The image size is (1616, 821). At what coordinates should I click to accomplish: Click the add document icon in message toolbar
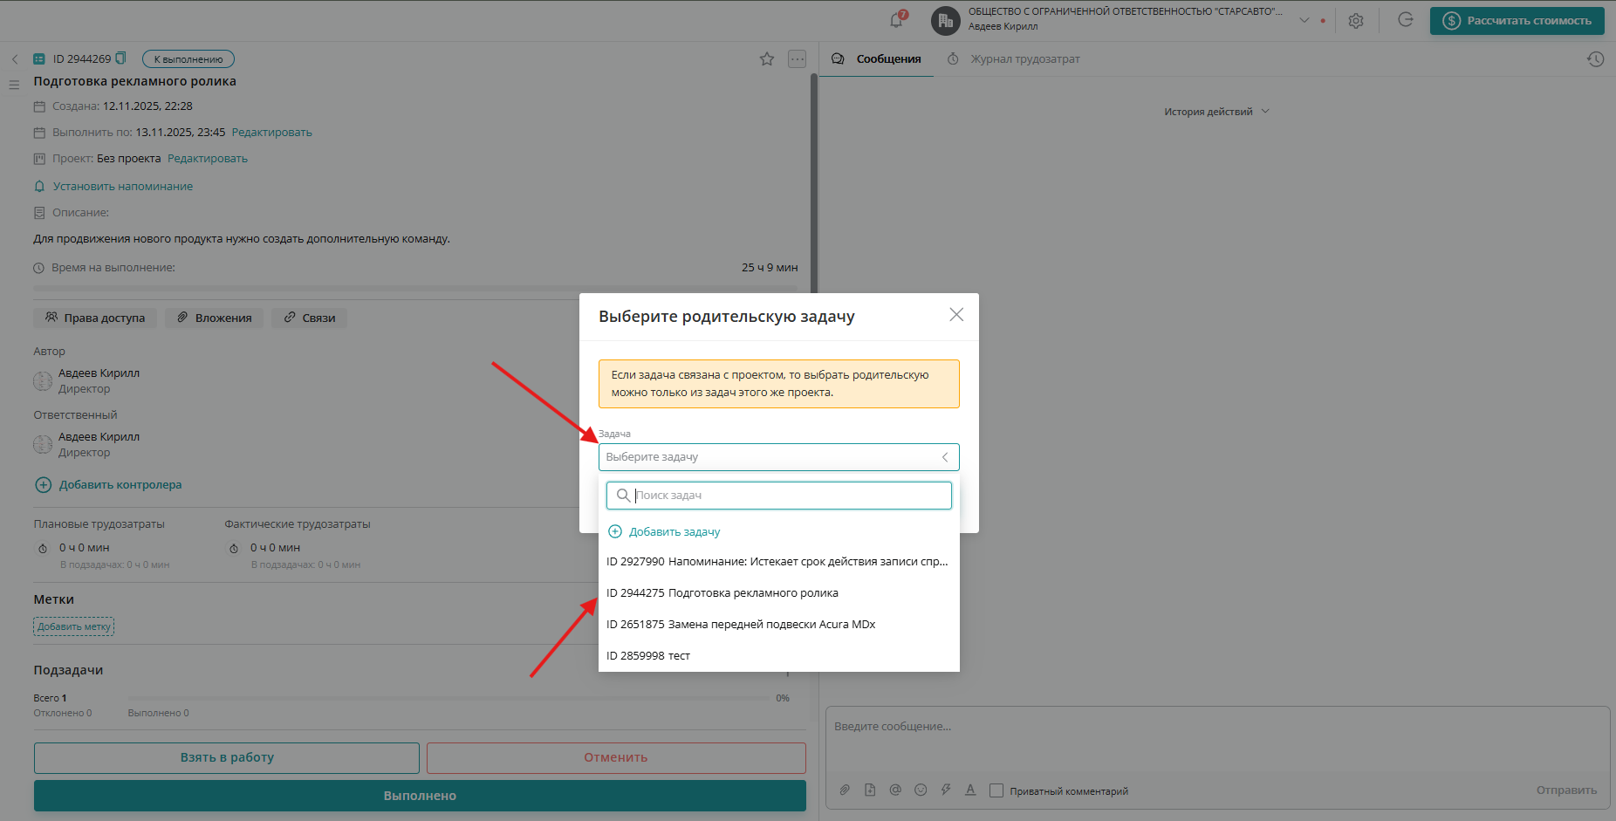click(870, 790)
